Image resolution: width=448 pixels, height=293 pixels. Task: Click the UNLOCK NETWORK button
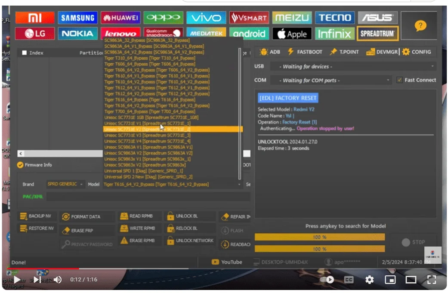click(190, 241)
